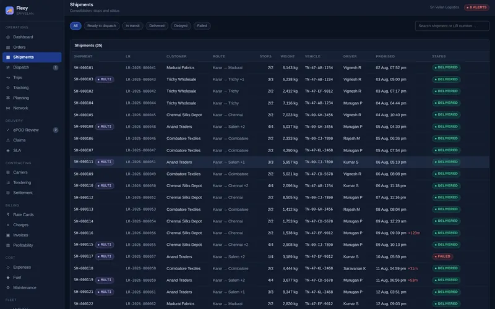Screen dimensions: 495x309
Task: Open the 8 Alerts badge
Action: 476,7
